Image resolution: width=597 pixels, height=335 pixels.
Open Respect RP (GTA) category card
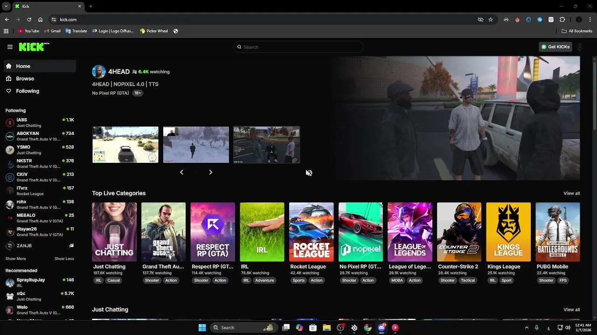(213, 232)
